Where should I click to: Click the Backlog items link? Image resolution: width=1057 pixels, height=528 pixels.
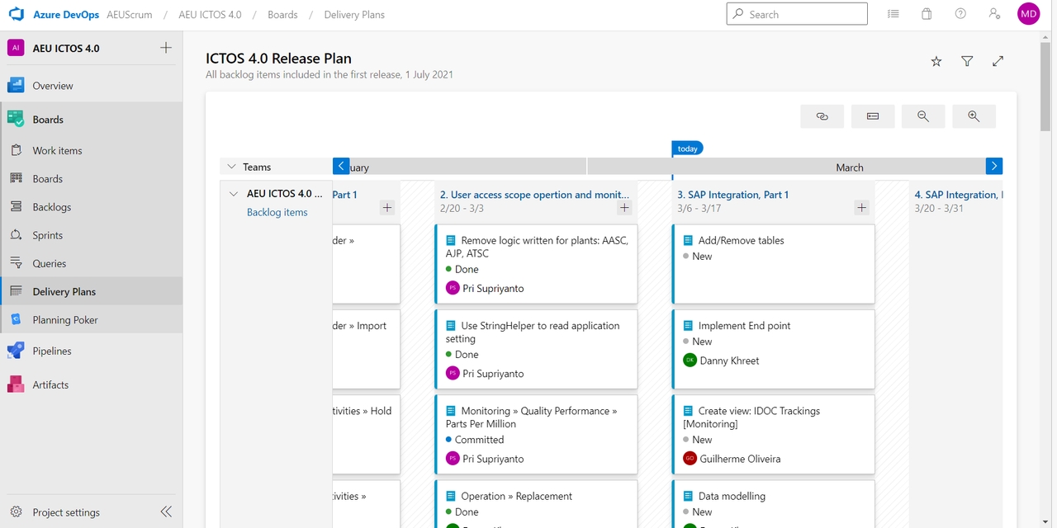point(277,212)
